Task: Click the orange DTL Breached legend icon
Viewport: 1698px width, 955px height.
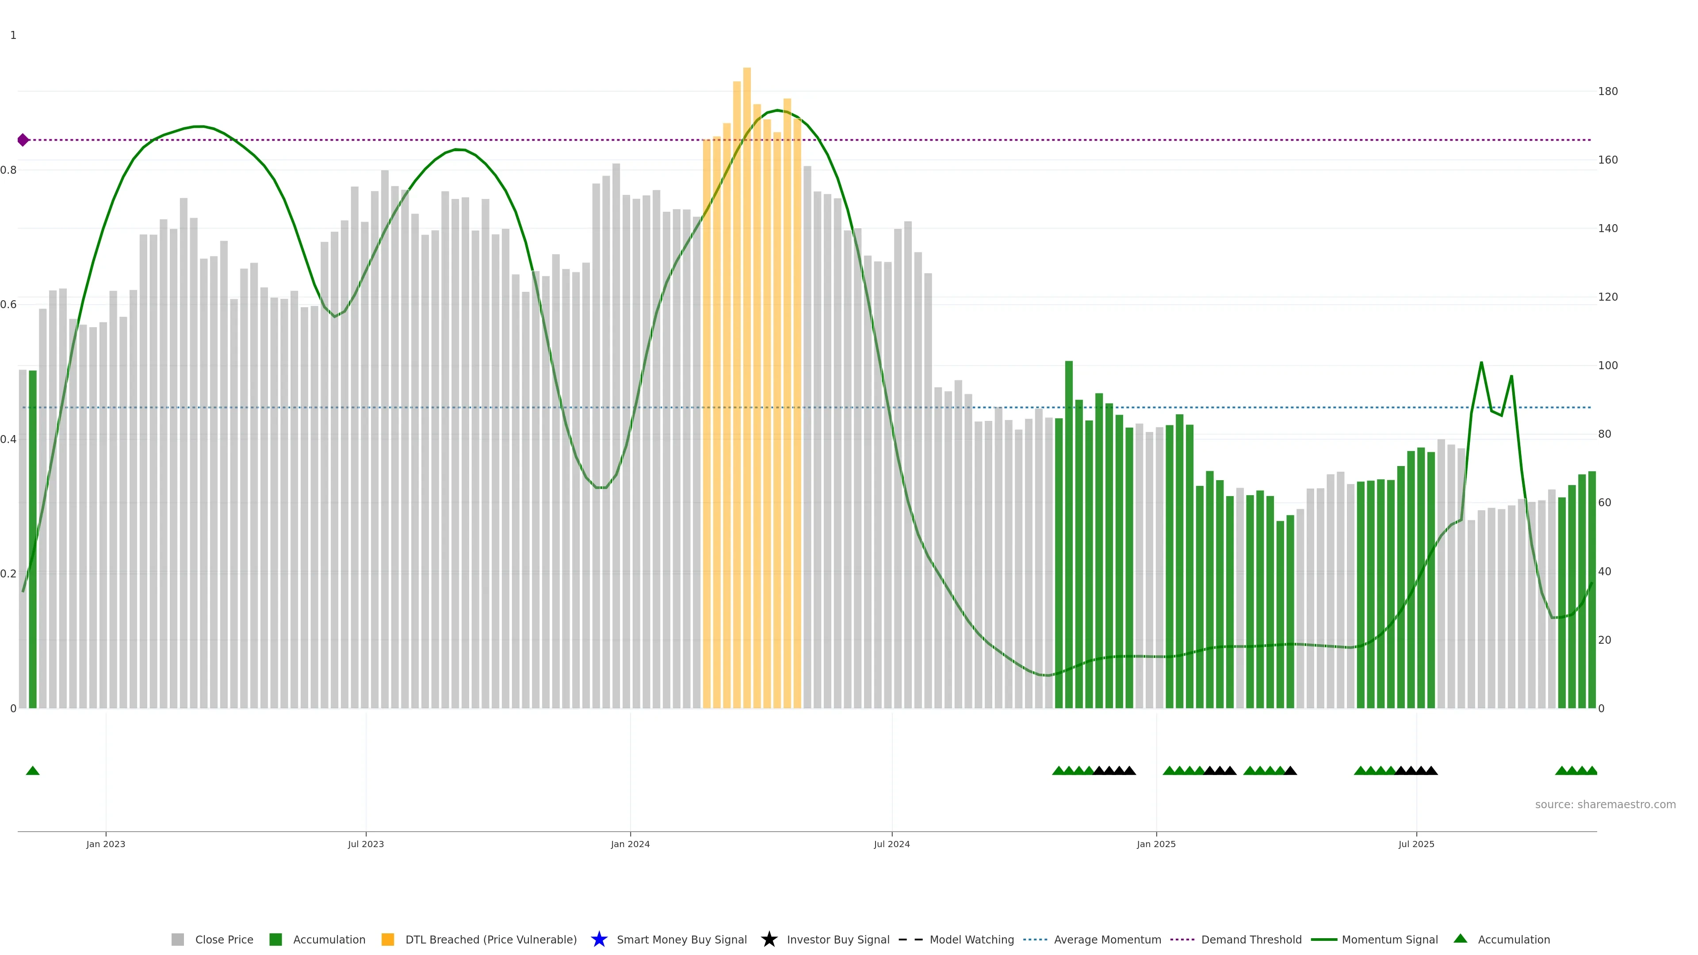Action: click(388, 939)
